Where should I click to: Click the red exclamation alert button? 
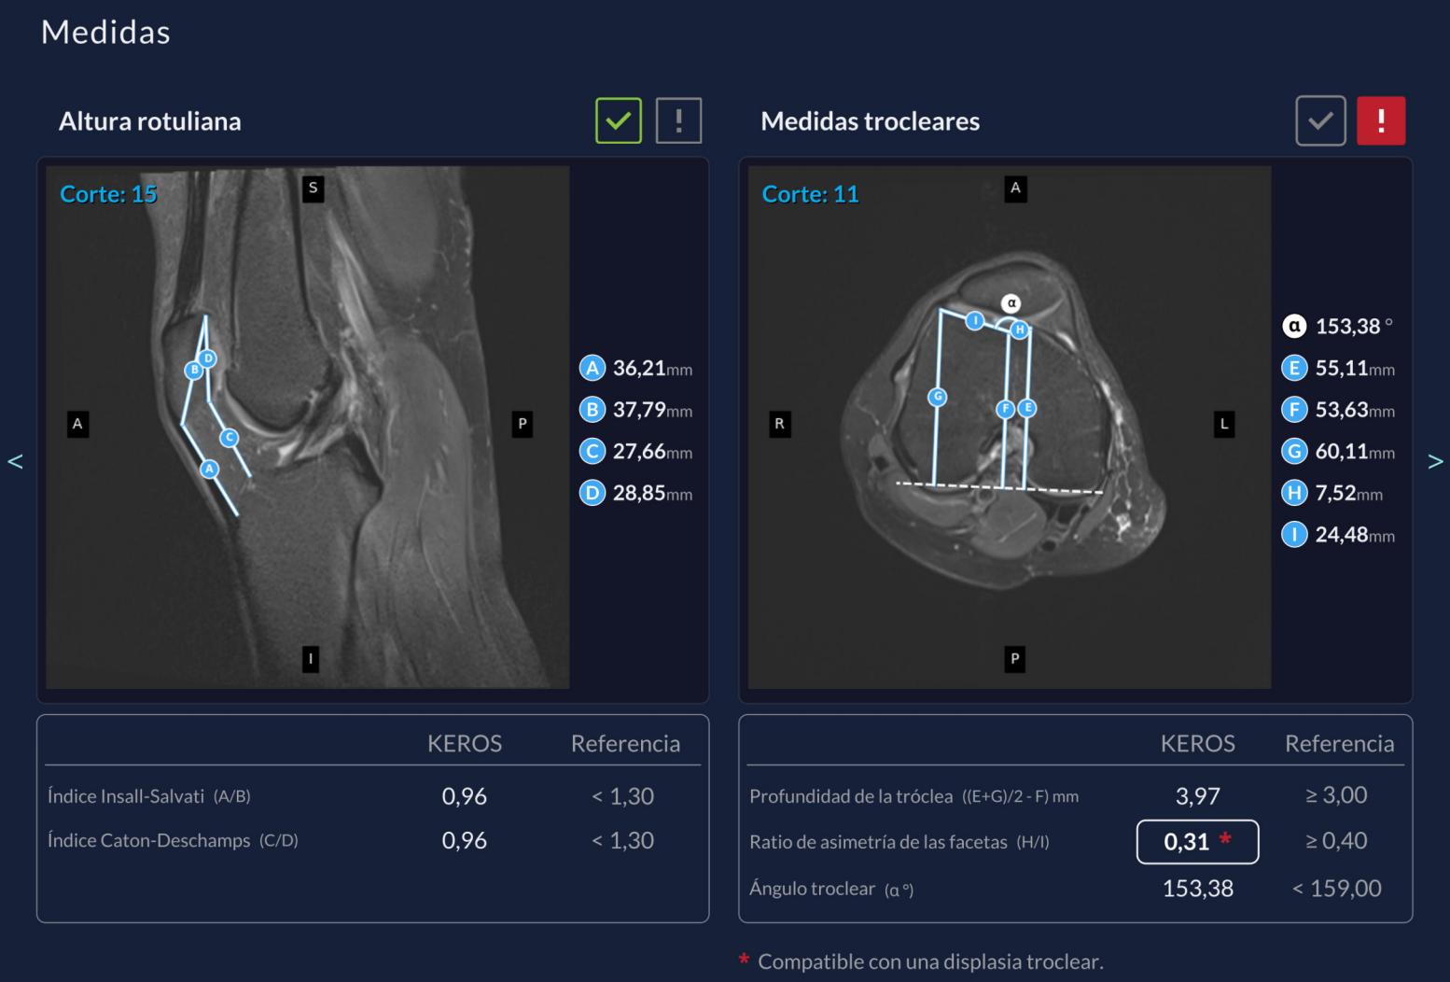(1380, 120)
